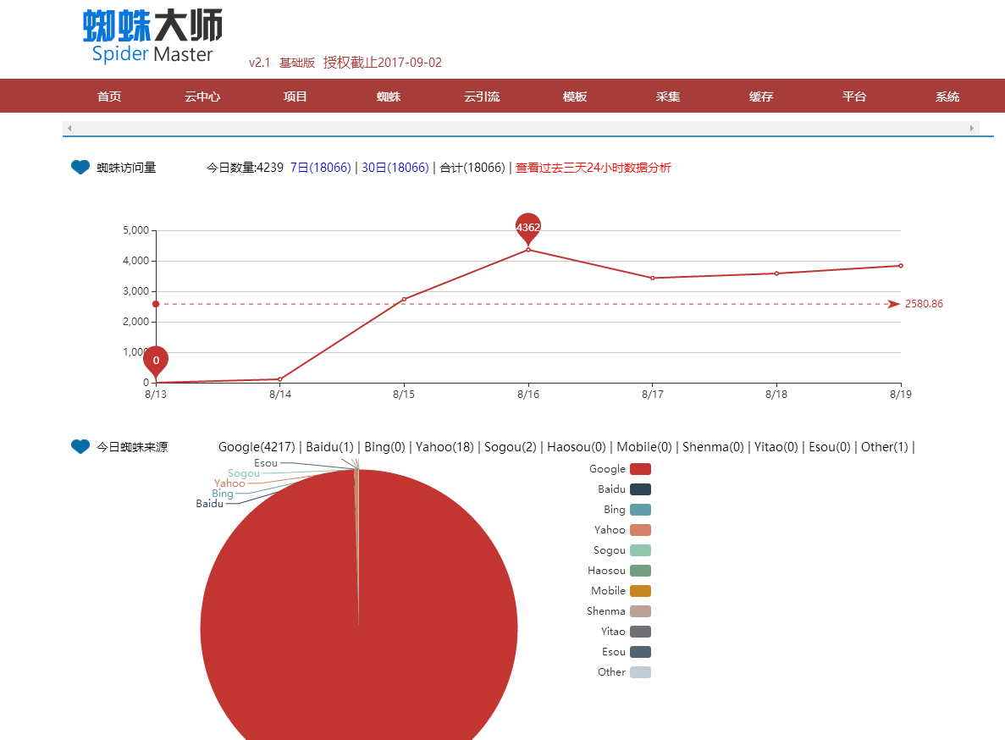Click the Spider Master logo

point(152,37)
